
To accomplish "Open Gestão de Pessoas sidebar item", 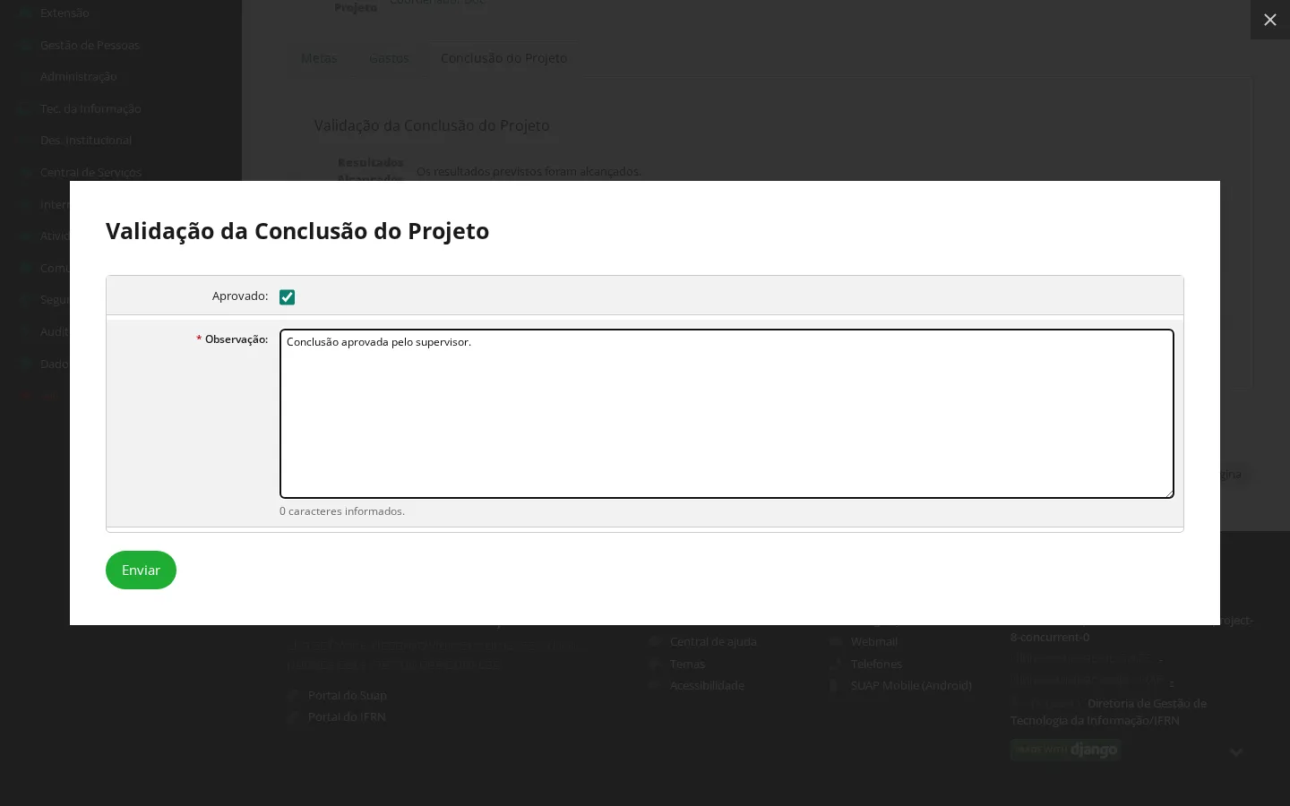I will pos(90,46).
